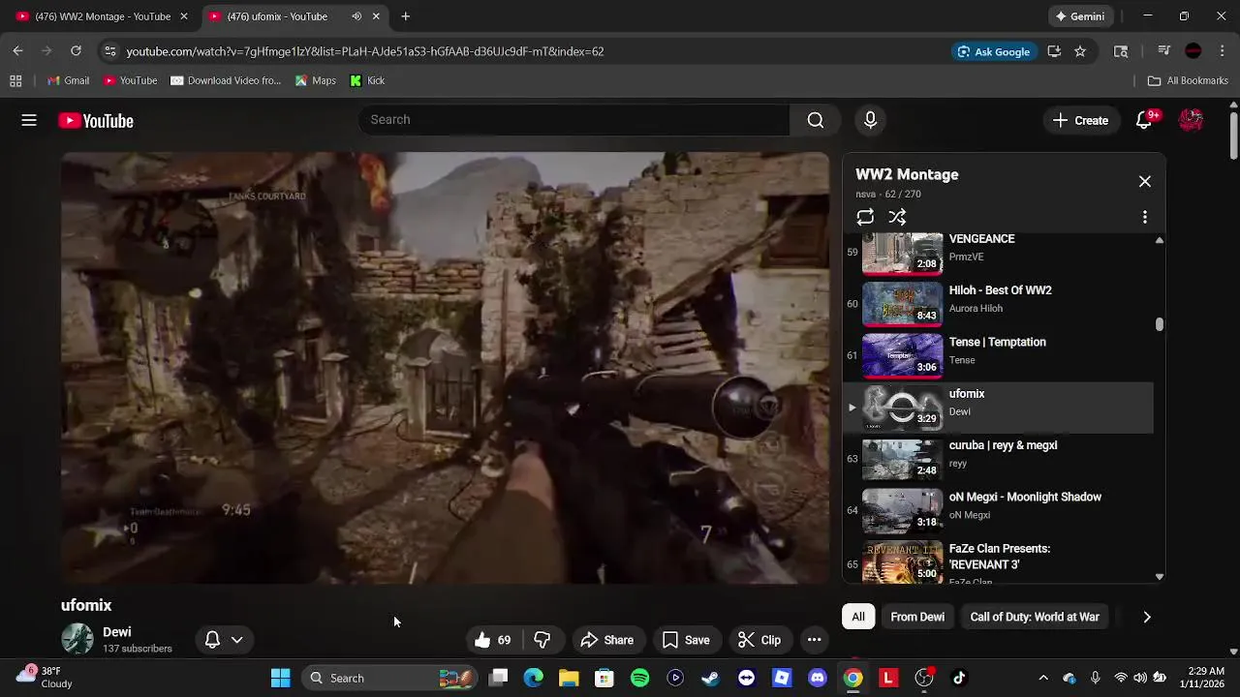Play curuba | reyy & megxi
1240x697 pixels.
pyautogui.click(x=998, y=458)
